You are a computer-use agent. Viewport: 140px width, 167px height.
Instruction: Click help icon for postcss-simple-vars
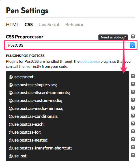point(133,84)
